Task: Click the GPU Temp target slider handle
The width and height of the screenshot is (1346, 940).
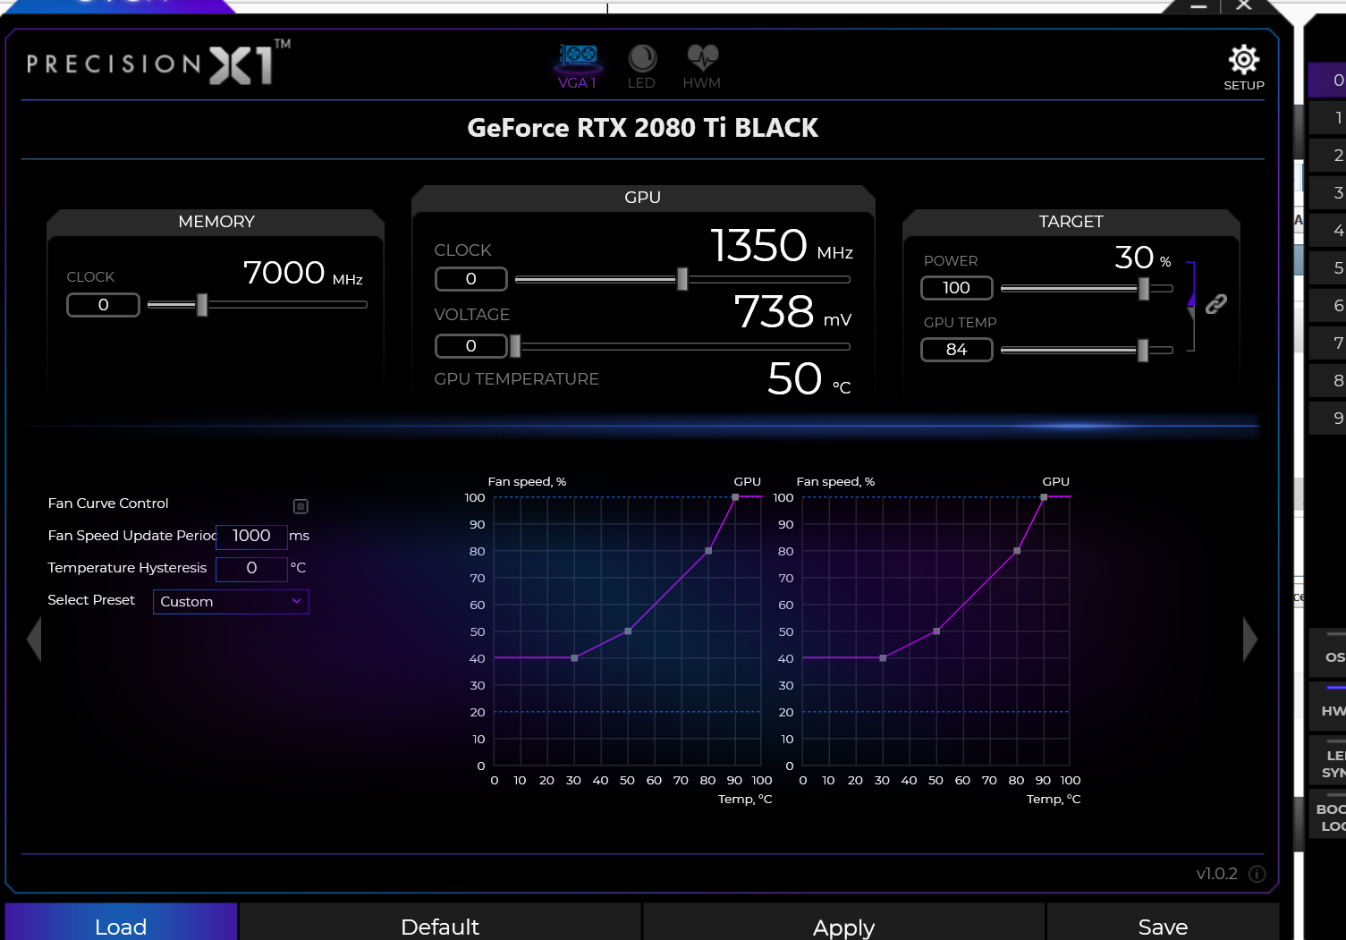Action: tap(1142, 350)
